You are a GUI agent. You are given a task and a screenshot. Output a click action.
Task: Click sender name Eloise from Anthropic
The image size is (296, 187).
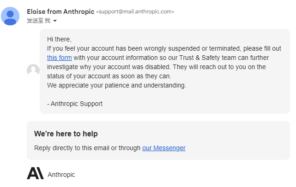60,12
